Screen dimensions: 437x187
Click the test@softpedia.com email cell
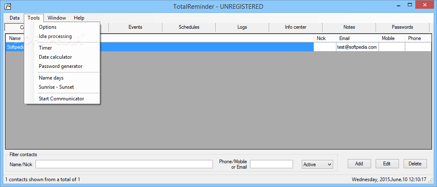(357, 47)
